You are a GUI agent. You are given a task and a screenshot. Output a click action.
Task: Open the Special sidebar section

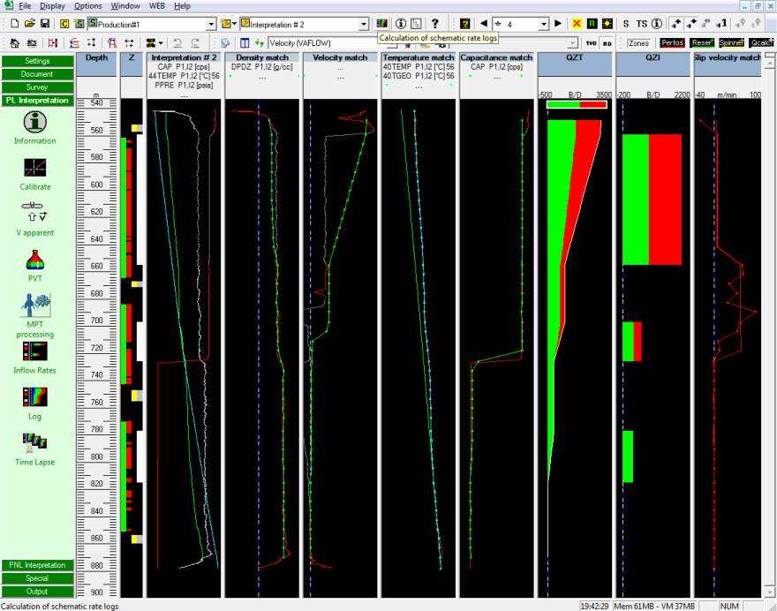point(37,578)
